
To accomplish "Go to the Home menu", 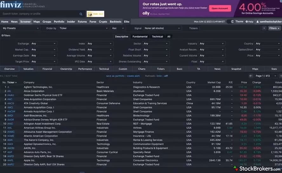I will tap(5, 22).
